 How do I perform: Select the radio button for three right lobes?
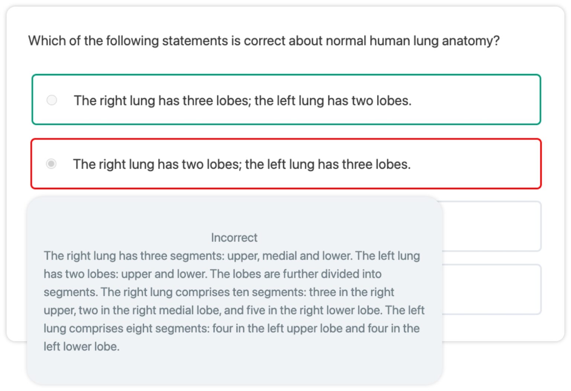click(x=52, y=100)
